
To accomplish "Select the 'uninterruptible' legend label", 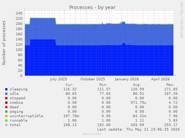I will pyautogui.click(x=26, y=116).
